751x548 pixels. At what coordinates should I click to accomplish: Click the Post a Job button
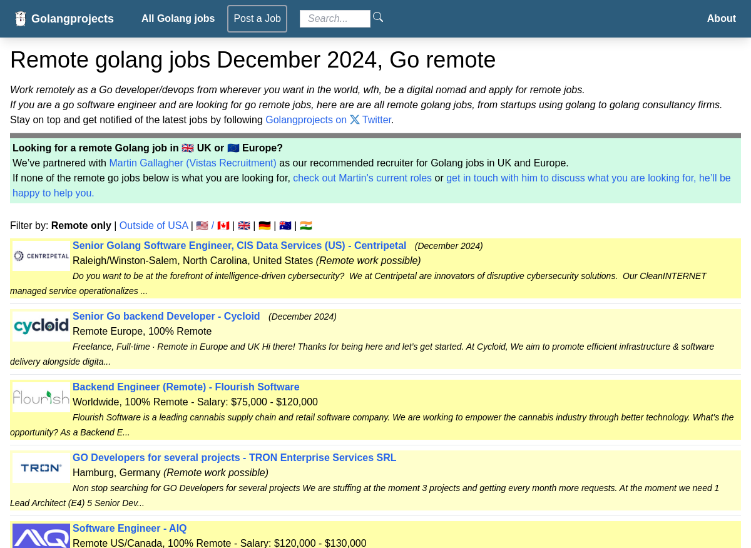(x=257, y=19)
